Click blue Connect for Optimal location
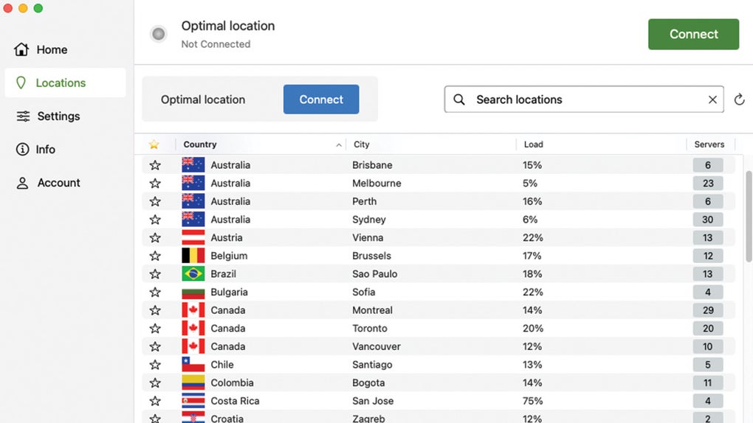Screen dimensions: 753x423 [x=321, y=99]
